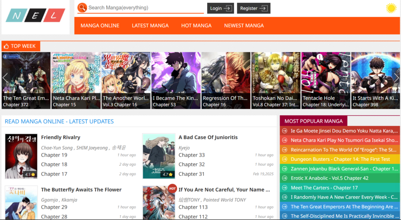Viewport: 401px width, 220px height.
Task: Click arrow icon beside Erotic X Anabolic
Action: 284,178
